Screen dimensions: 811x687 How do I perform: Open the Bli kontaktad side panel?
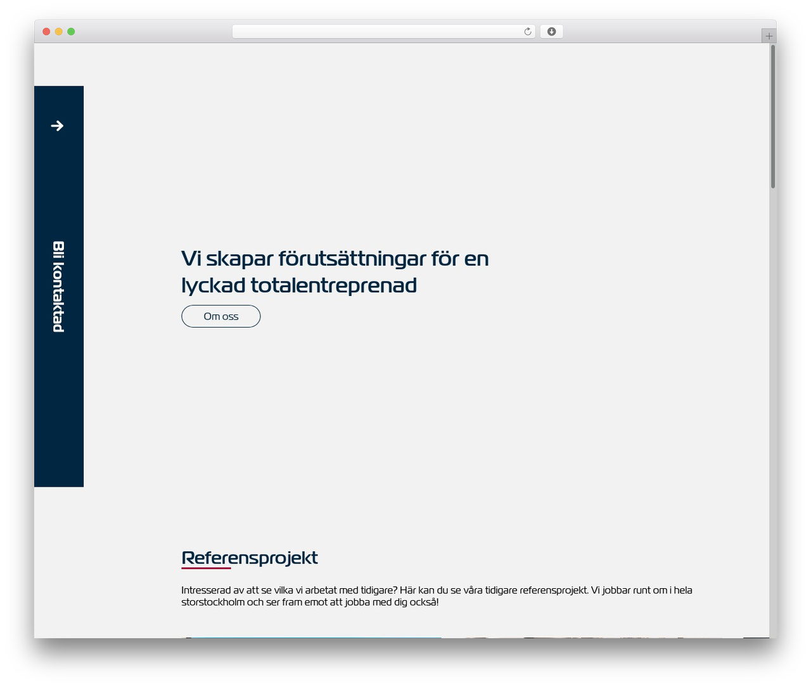[x=59, y=286]
